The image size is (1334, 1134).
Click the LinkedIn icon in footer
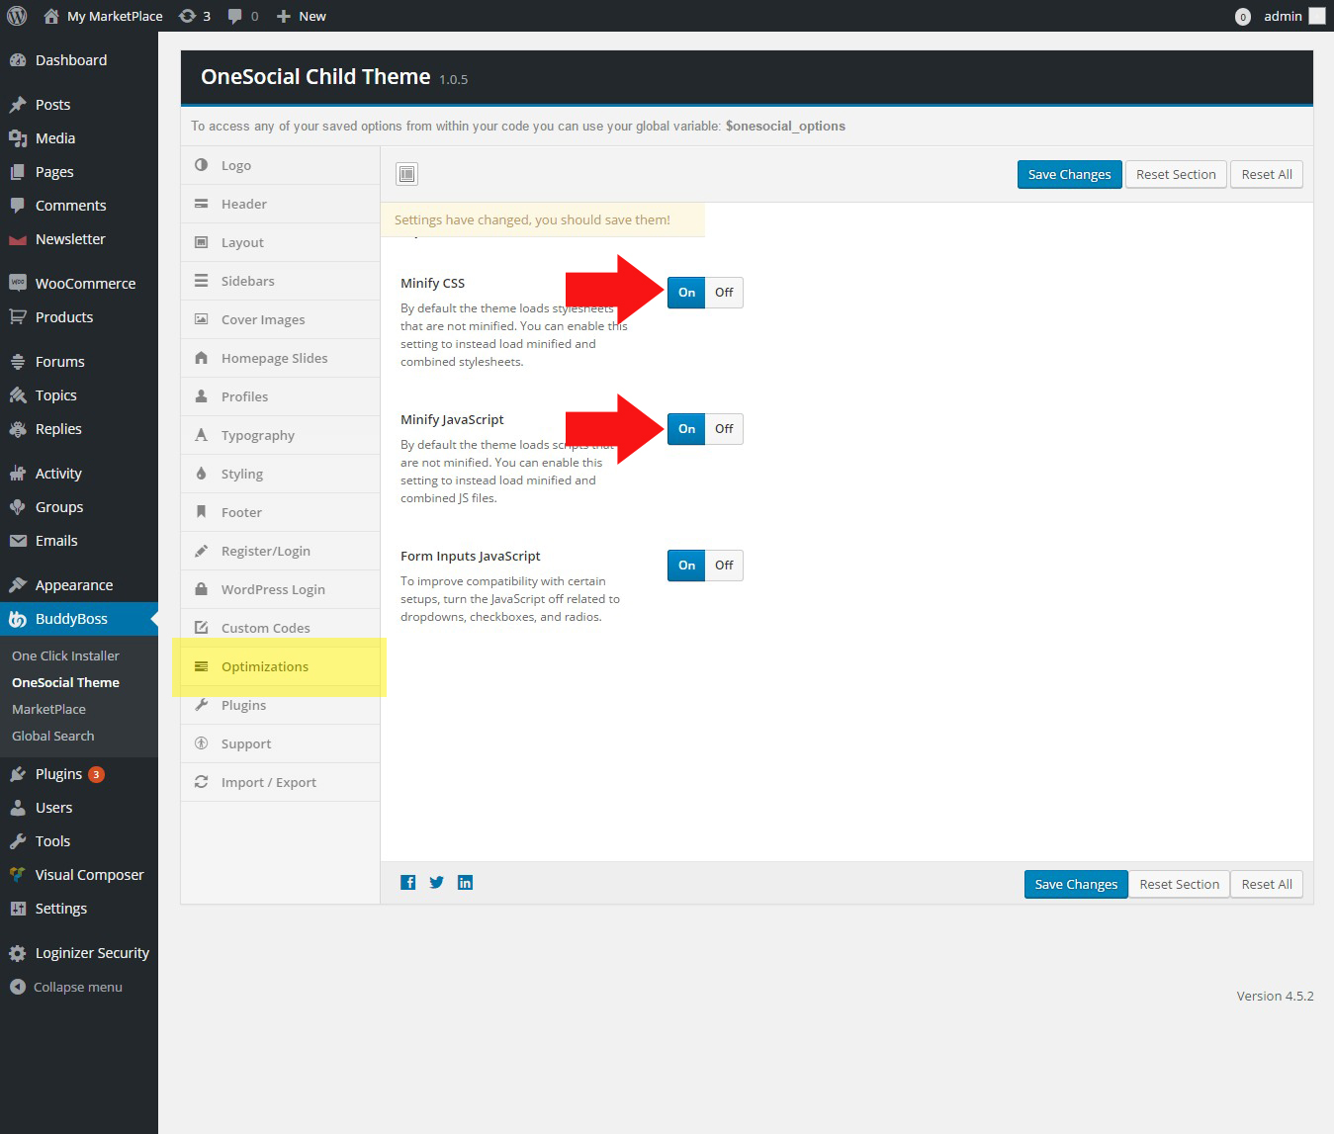tap(465, 883)
